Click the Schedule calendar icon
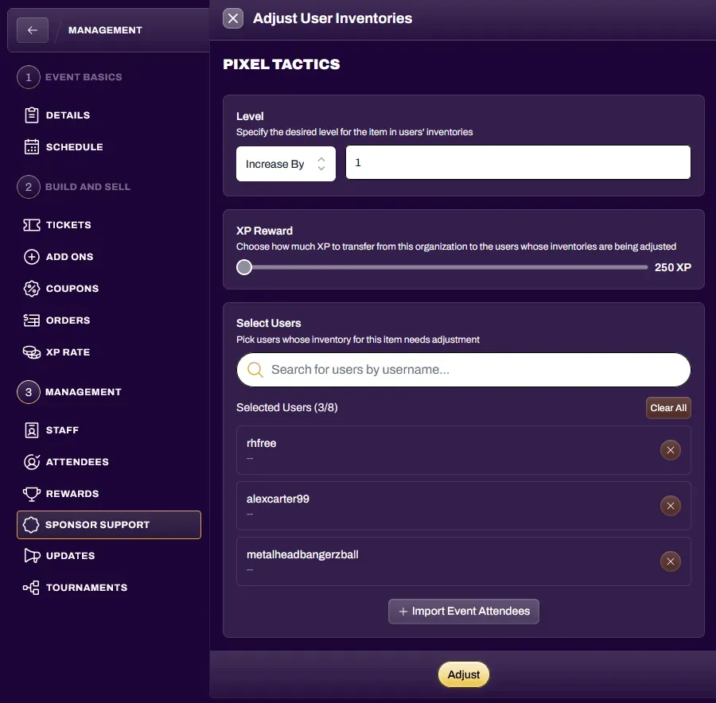 pyautogui.click(x=32, y=147)
